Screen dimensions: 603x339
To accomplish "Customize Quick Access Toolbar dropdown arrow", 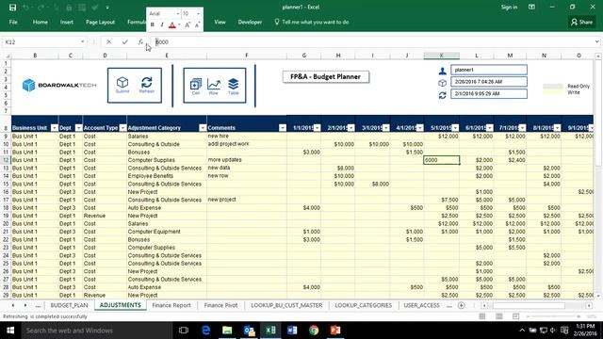I will [107, 8].
